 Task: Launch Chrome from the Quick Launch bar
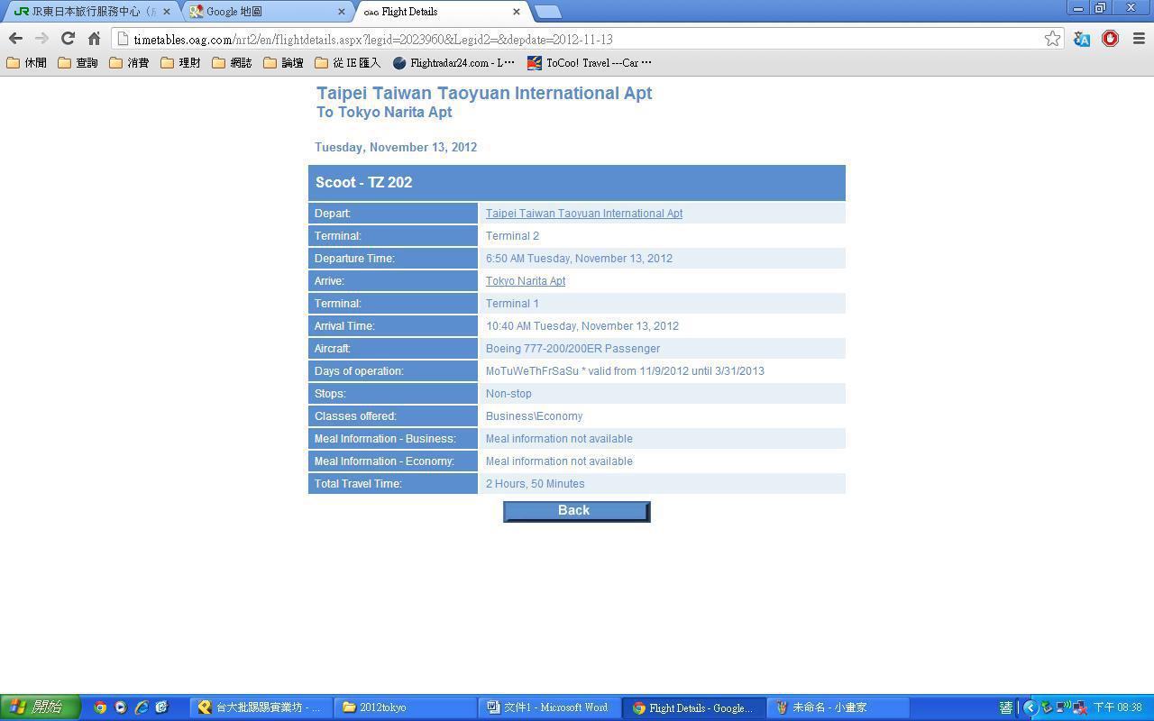(x=100, y=707)
